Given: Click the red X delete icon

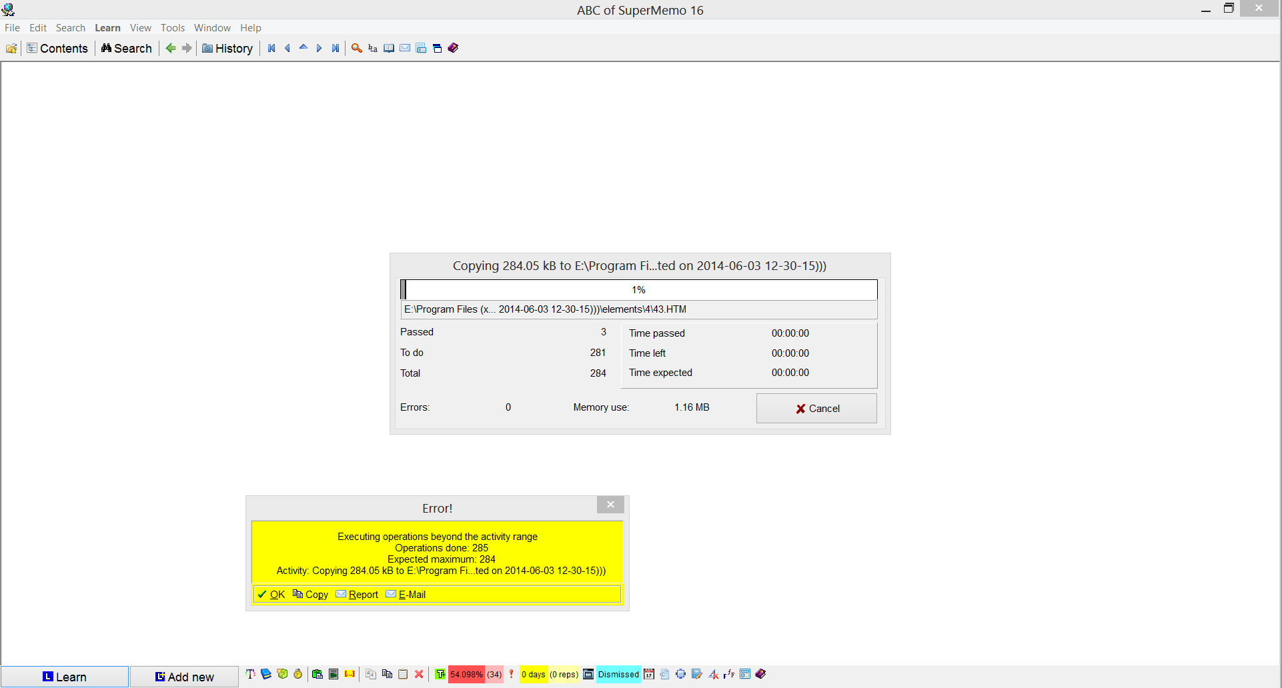Looking at the screenshot, I should (x=419, y=674).
